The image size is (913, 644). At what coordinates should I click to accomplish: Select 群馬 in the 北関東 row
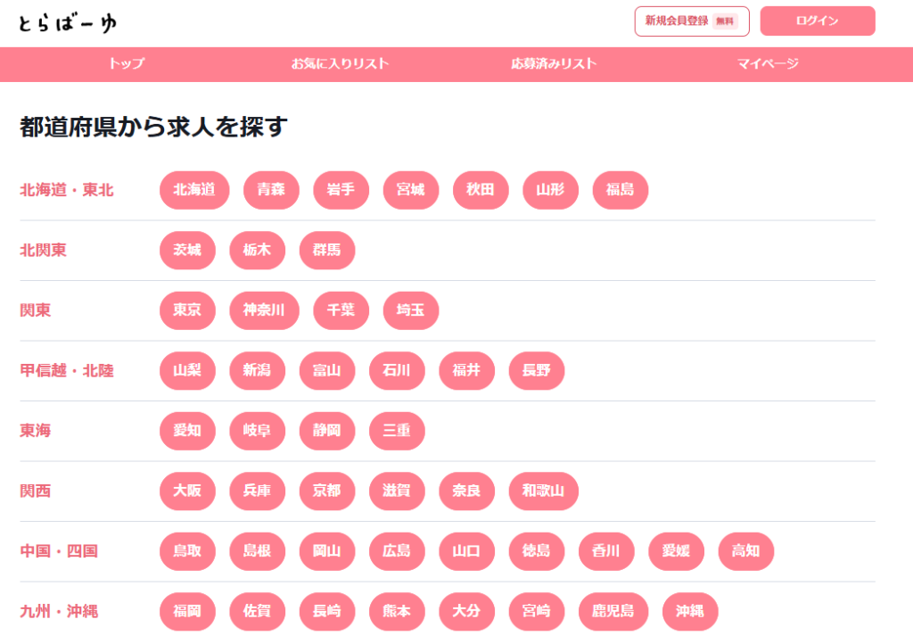pos(326,251)
